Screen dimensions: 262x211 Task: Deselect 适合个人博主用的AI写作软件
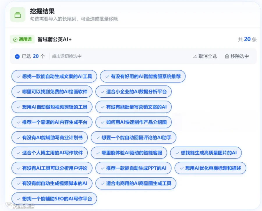tap(49, 153)
